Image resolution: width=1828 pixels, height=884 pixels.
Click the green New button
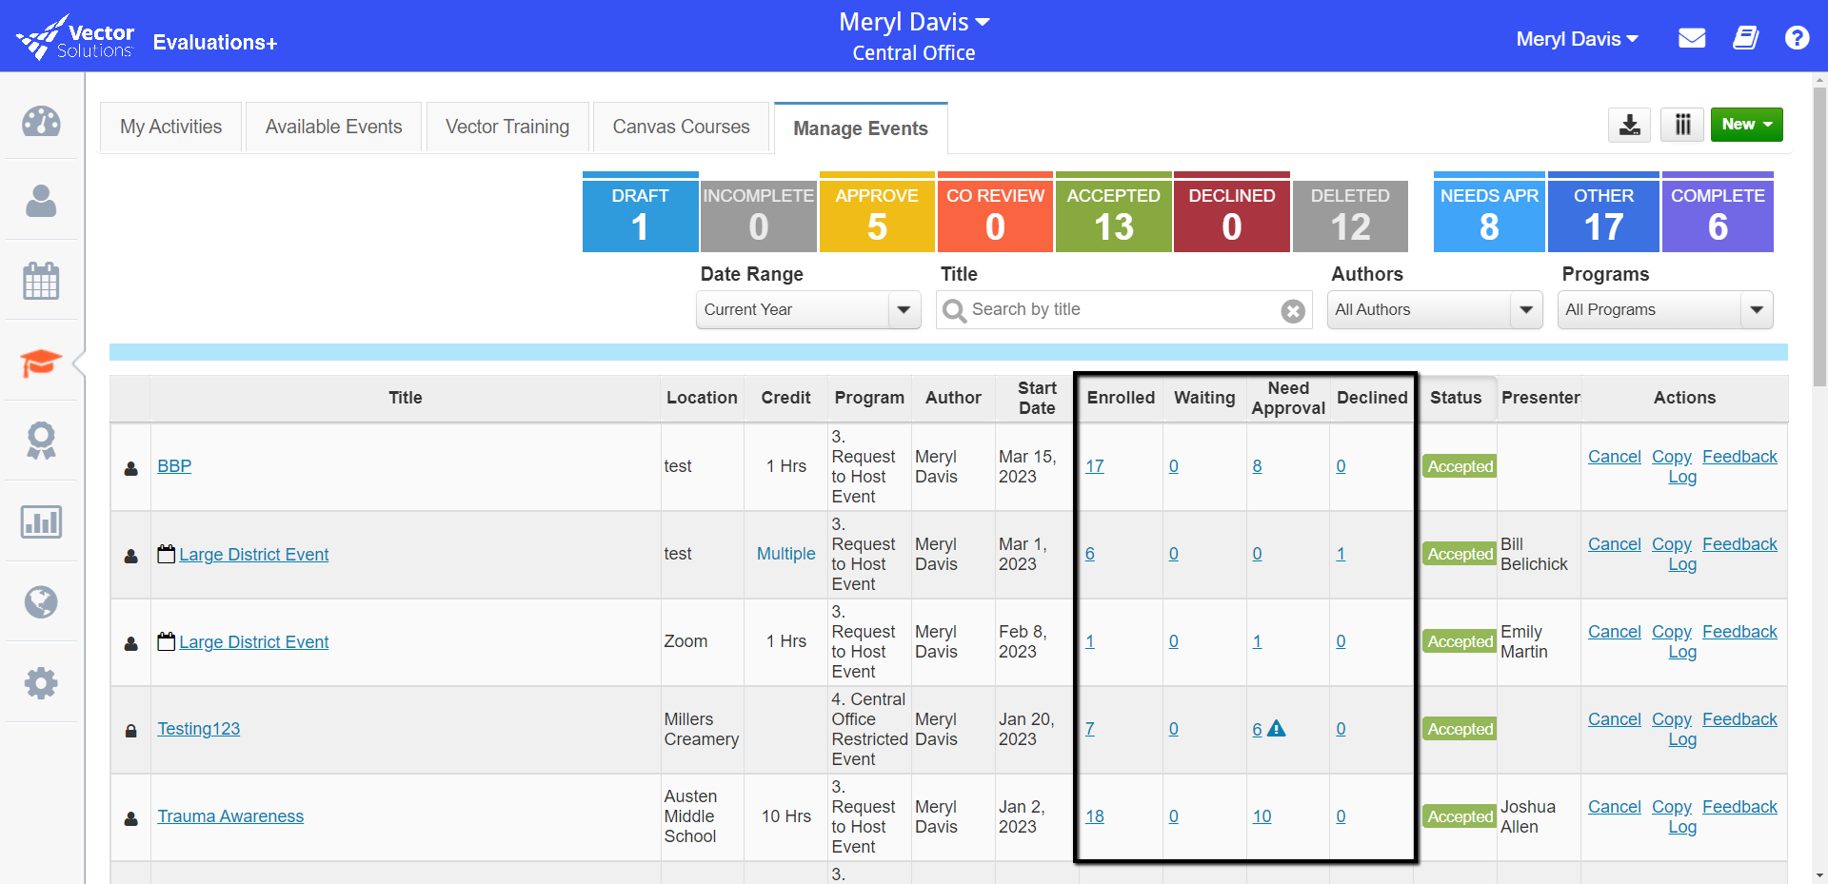[1745, 124]
